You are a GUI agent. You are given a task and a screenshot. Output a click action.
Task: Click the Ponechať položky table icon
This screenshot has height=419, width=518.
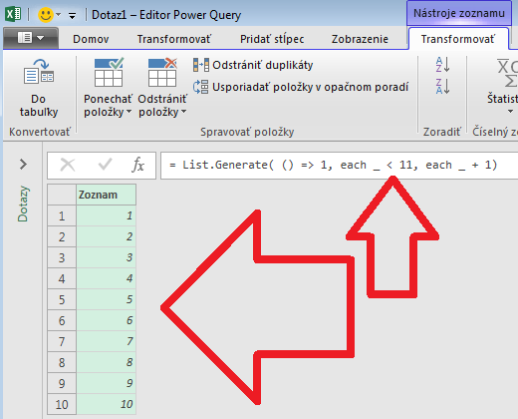tap(109, 72)
